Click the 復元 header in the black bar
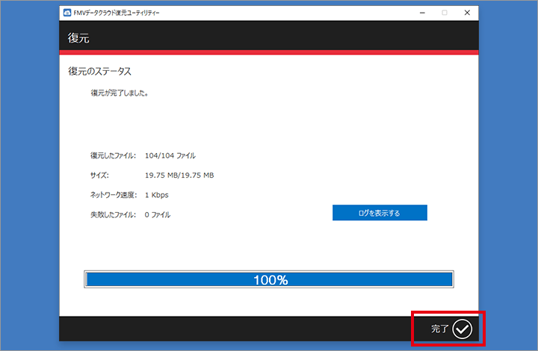Image resolution: width=538 pixels, height=351 pixels. (79, 37)
